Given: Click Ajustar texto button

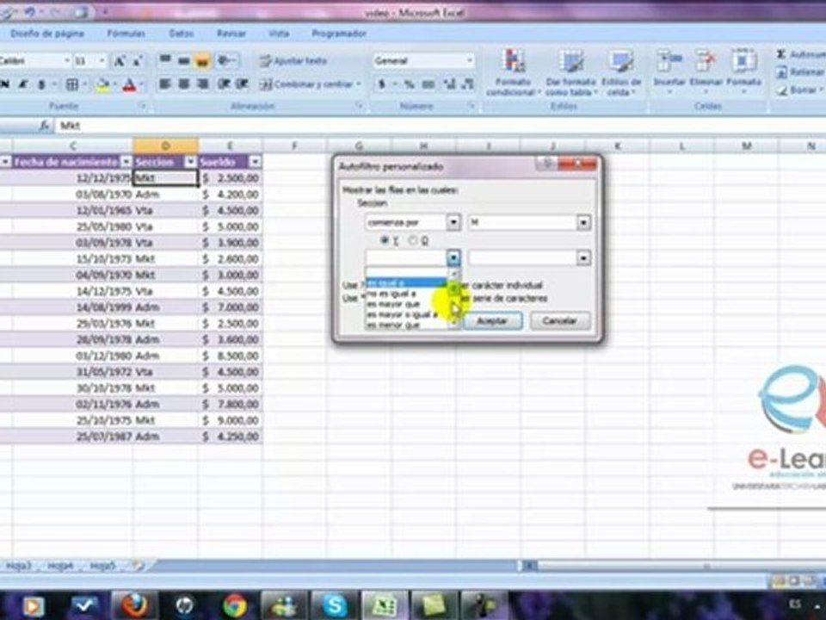Looking at the screenshot, I should pos(293,61).
